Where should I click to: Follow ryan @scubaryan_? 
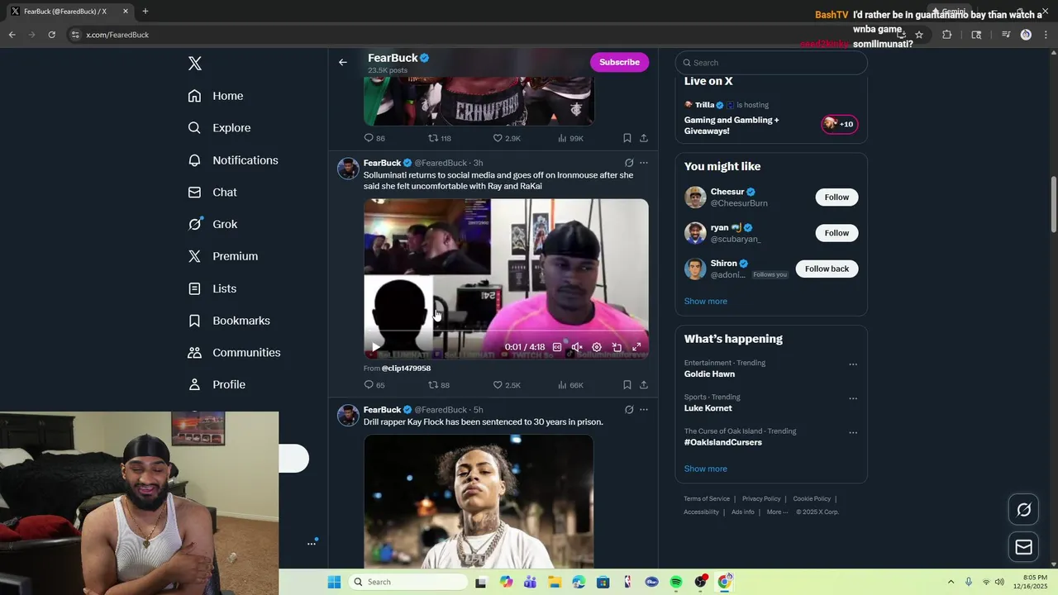point(836,233)
